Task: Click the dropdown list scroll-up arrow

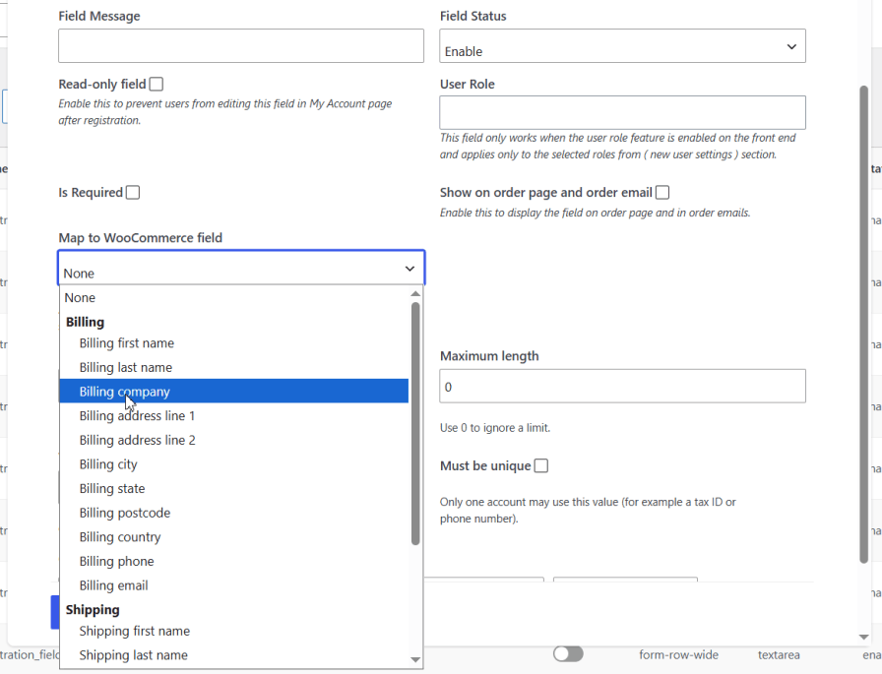Action: coord(415,294)
